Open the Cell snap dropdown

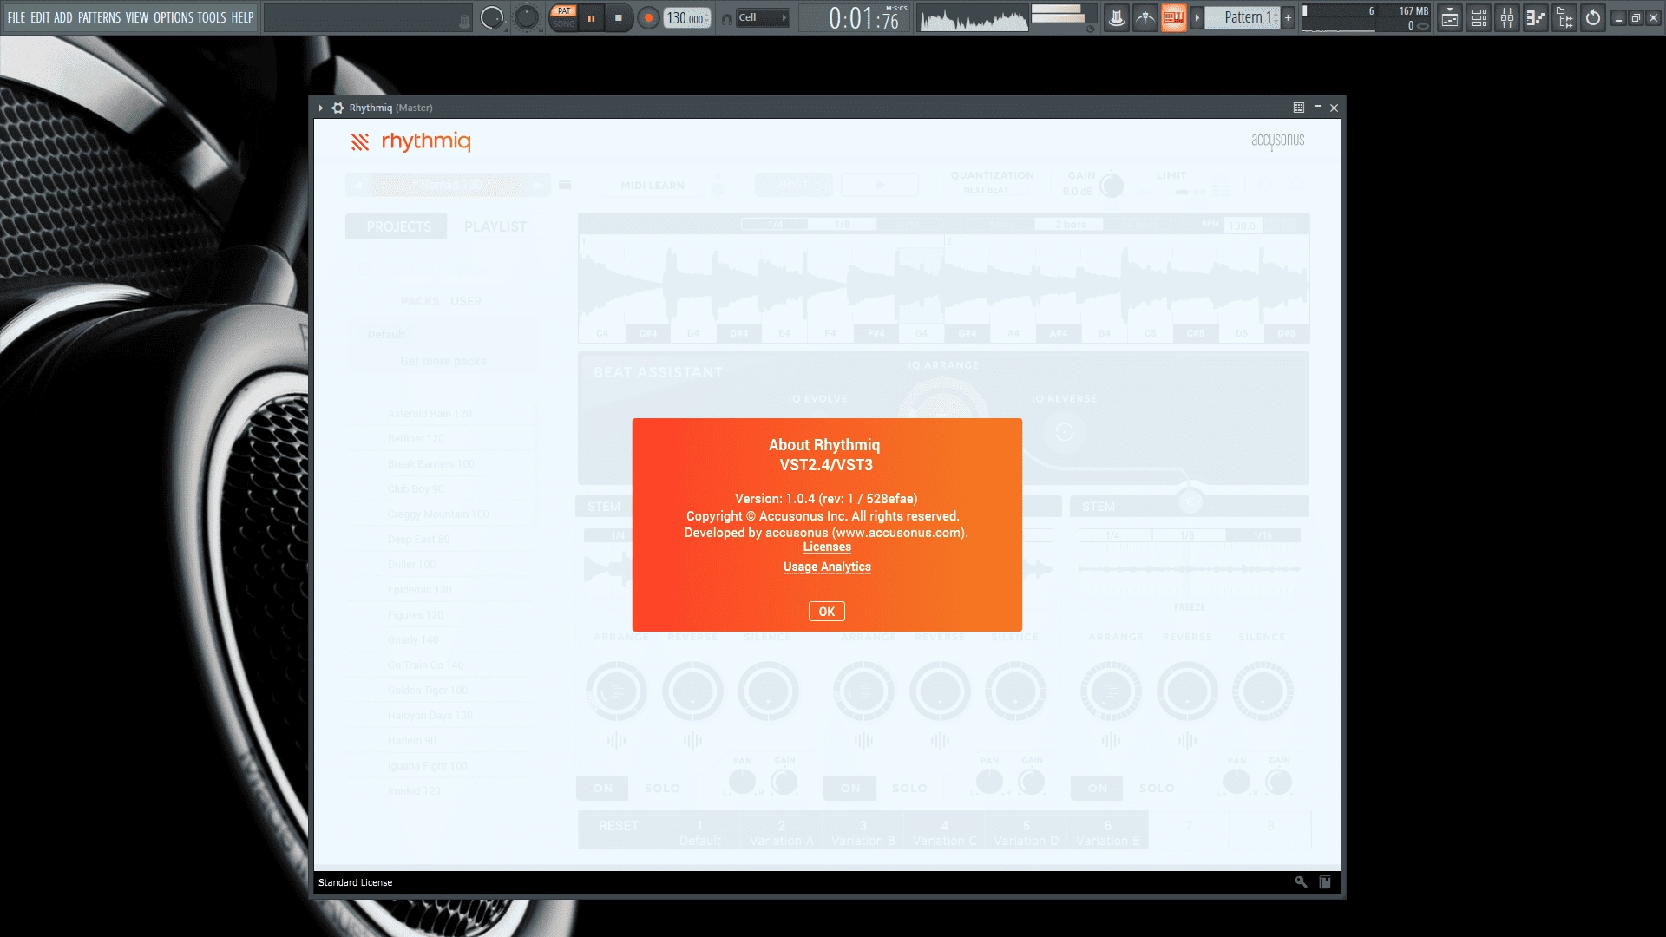[x=763, y=17]
